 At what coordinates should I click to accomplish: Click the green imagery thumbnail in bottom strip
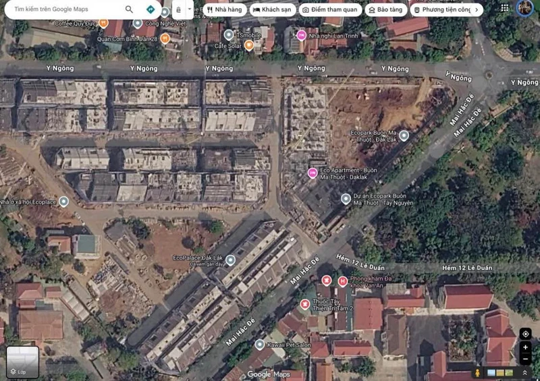coord(509,373)
